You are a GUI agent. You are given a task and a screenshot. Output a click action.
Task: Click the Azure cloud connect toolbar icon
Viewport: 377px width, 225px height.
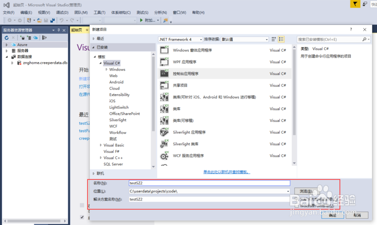35,38
